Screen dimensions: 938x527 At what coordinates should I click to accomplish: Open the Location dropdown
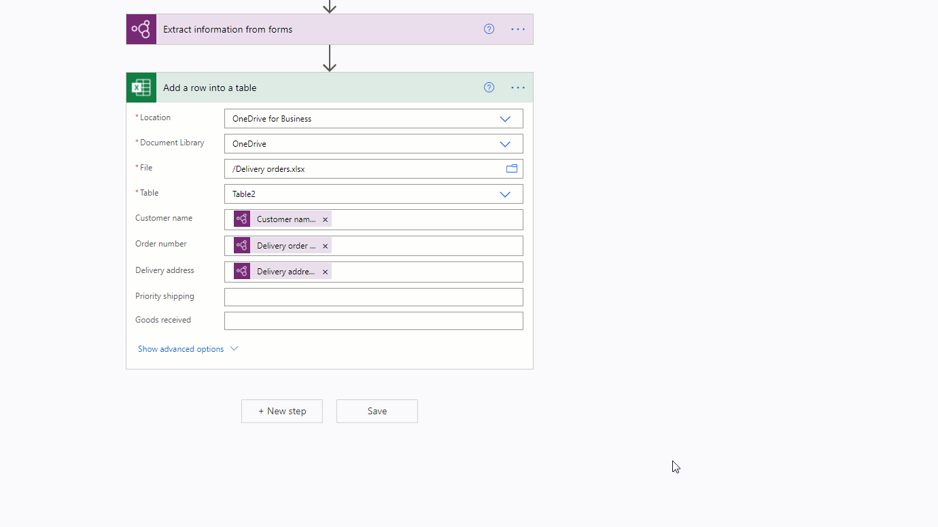505,118
